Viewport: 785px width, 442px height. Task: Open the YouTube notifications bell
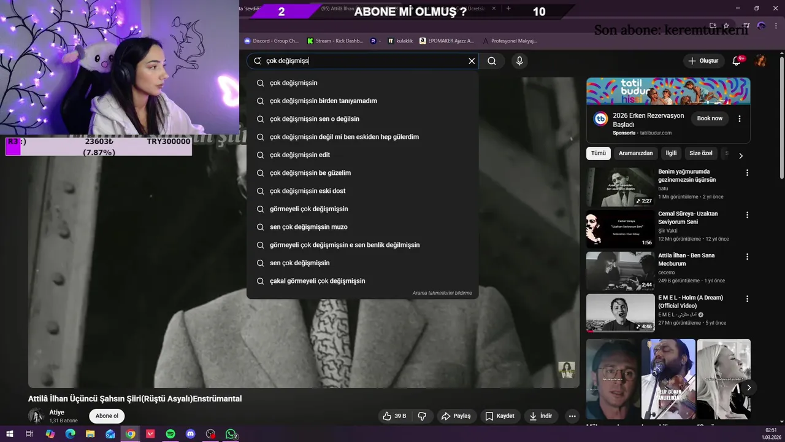click(x=737, y=61)
